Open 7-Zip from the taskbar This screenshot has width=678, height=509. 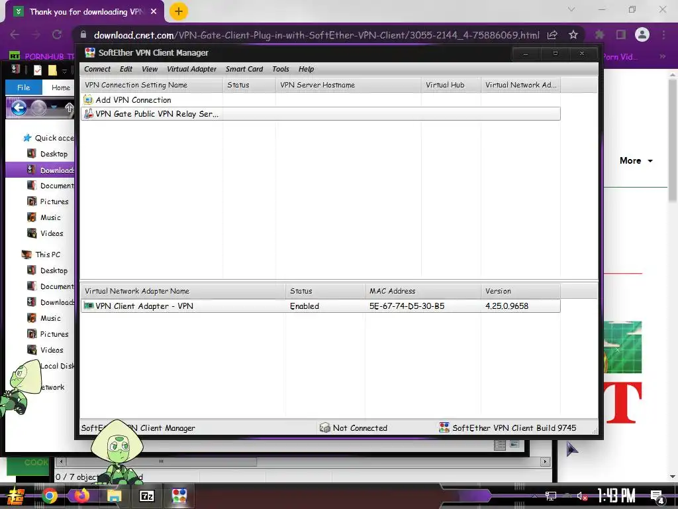point(146,496)
